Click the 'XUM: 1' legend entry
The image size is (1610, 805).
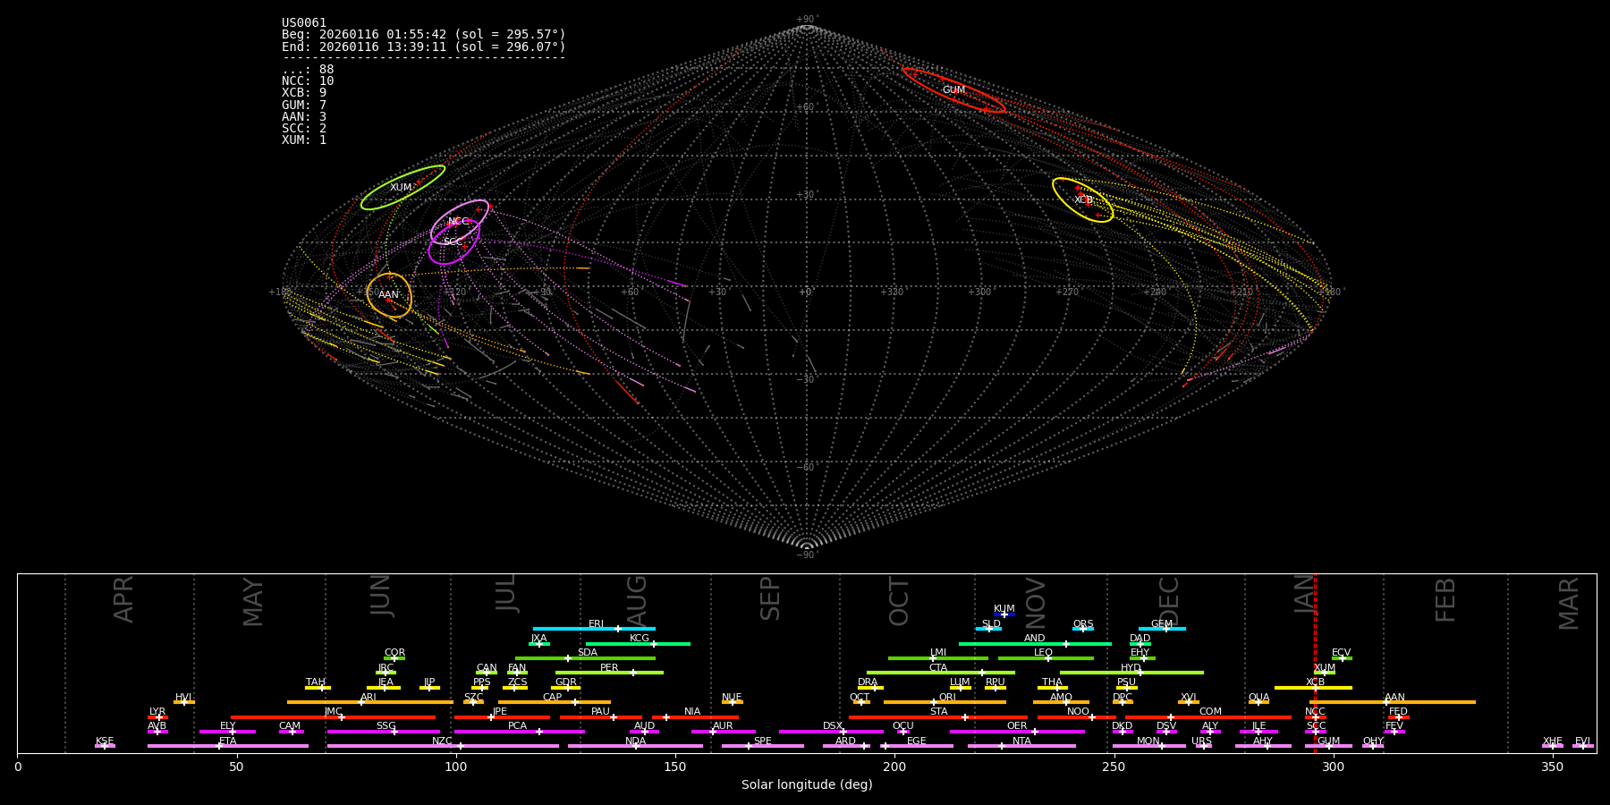[x=304, y=140]
